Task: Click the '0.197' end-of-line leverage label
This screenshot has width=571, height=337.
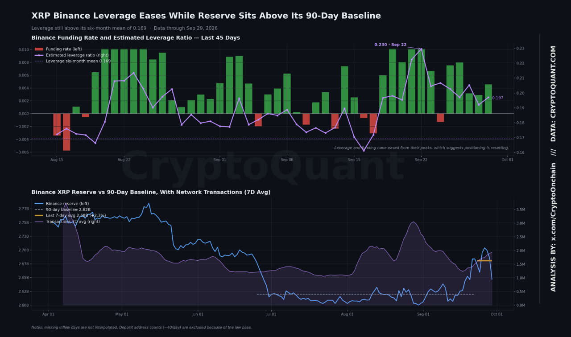Action: (497, 98)
